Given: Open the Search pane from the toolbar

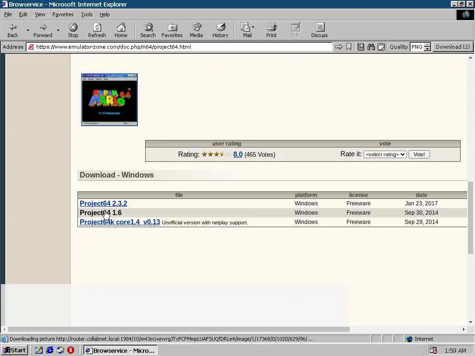Looking at the screenshot, I should point(148,30).
